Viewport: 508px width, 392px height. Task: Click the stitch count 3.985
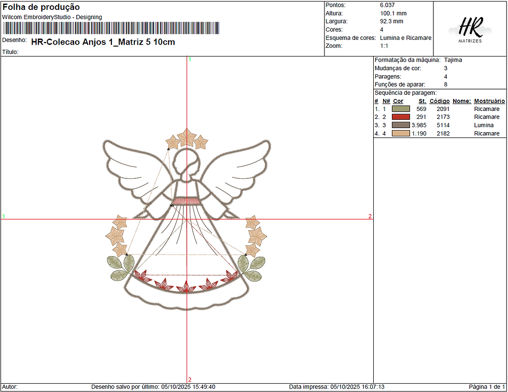pos(419,125)
